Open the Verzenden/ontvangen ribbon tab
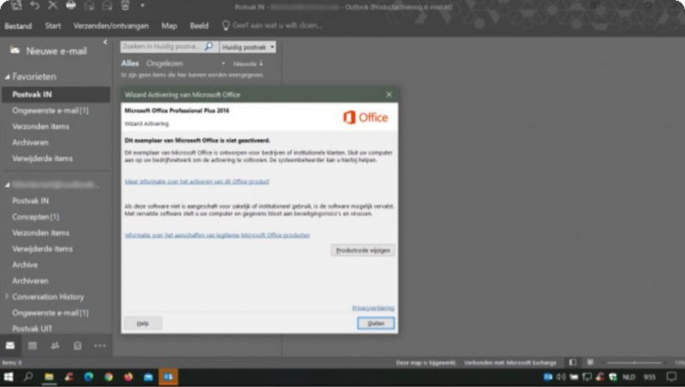685x387 pixels. [111, 26]
